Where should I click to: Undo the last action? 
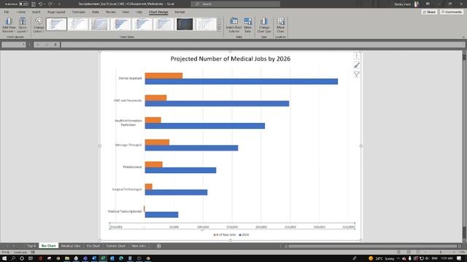[x=41, y=4]
